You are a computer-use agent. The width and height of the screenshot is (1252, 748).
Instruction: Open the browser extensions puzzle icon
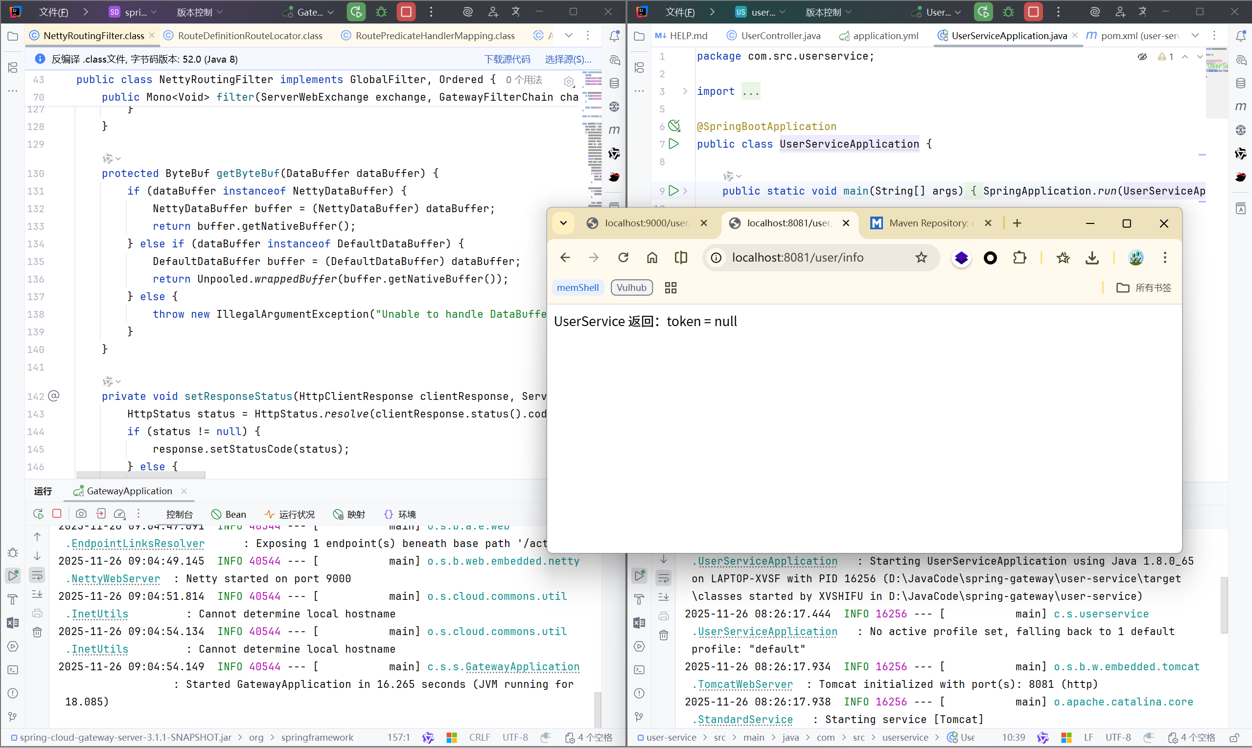pyautogui.click(x=1020, y=258)
